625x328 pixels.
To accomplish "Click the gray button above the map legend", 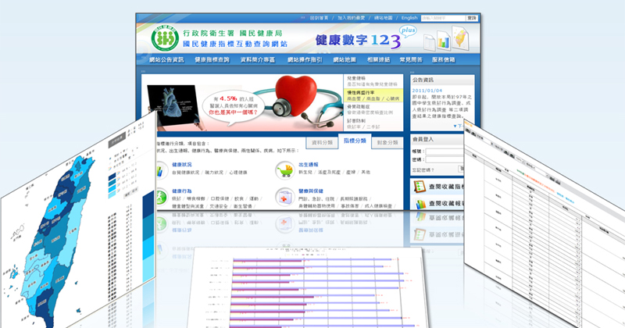I will 117,140.
